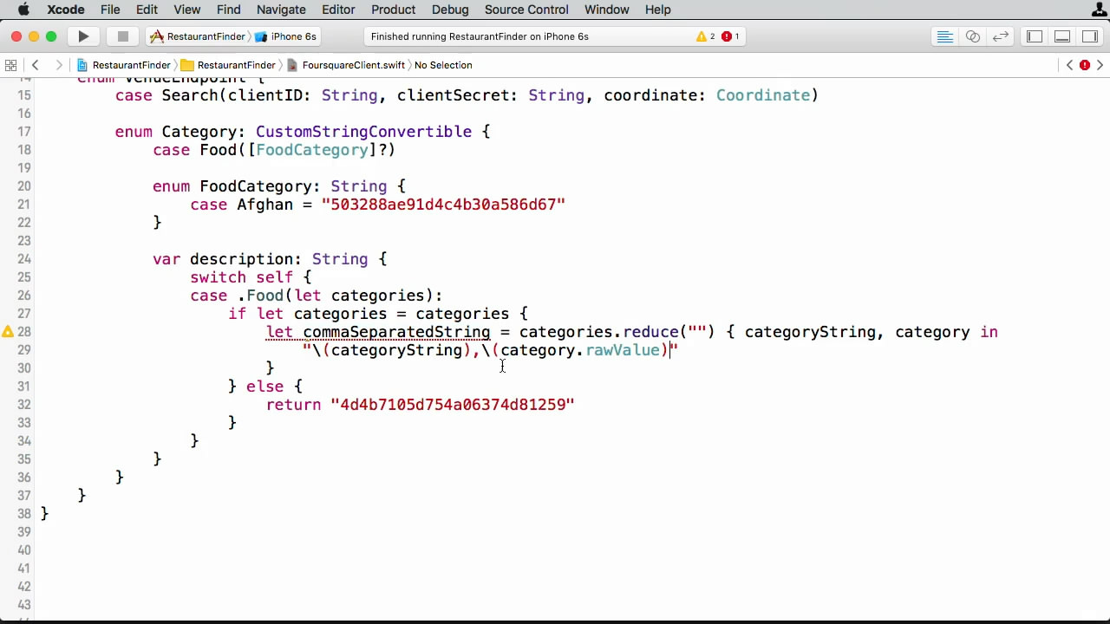Open the View menu
1110x624 pixels.
(186, 10)
